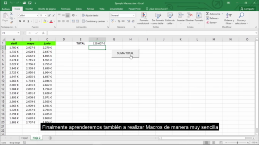This screenshot has height=145, width=259.
Task: Click the Decrease indent icon
Action: 73,21
